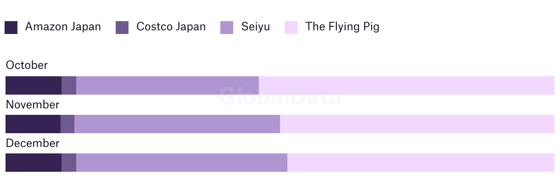Image resolution: width=560 pixels, height=192 pixels.
Task: Select the Amazon Japan legend label
Action: click(63, 27)
